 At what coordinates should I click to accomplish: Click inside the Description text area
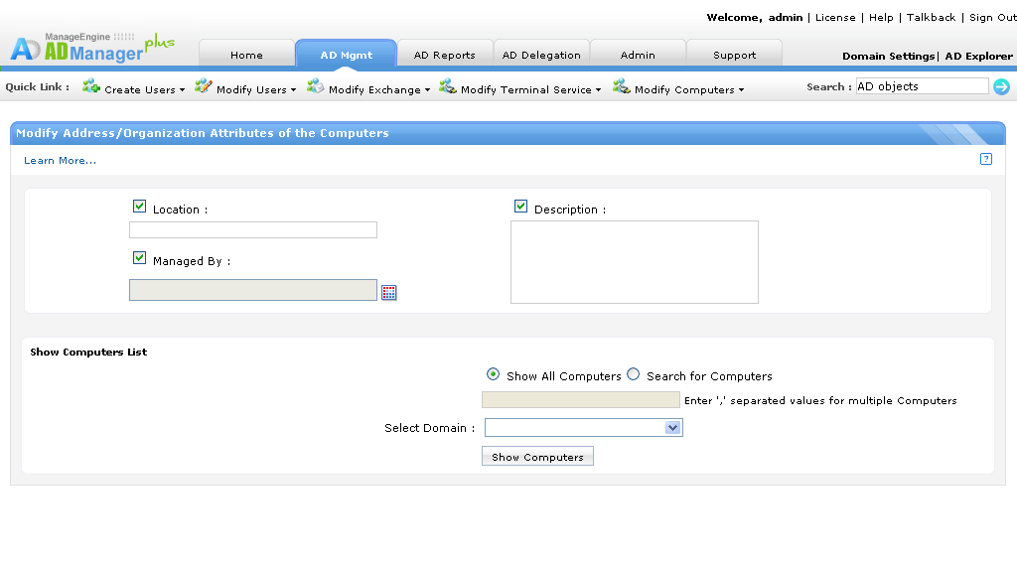pyautogui.click(x=634, y=262)
